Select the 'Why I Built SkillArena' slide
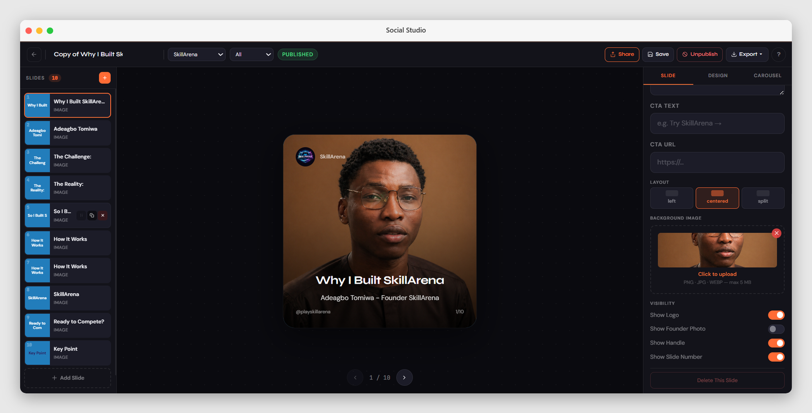 click(68, 105)
